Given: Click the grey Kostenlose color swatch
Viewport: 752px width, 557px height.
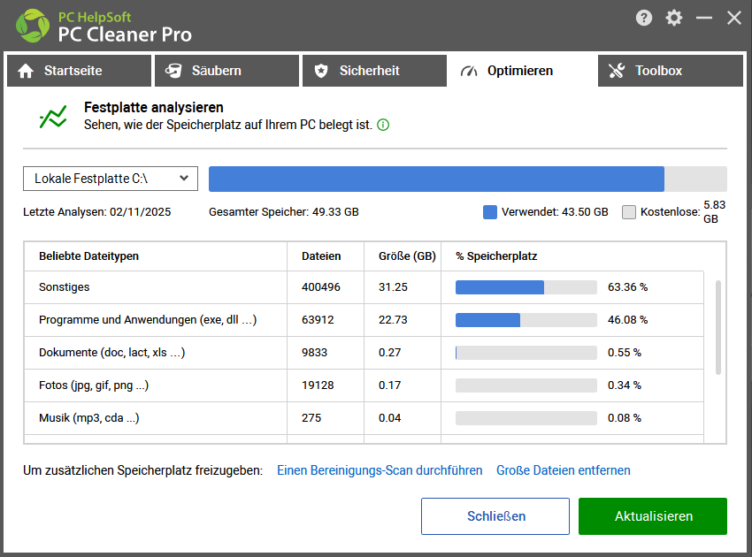Looking at the screenshot, I should 629,212.
